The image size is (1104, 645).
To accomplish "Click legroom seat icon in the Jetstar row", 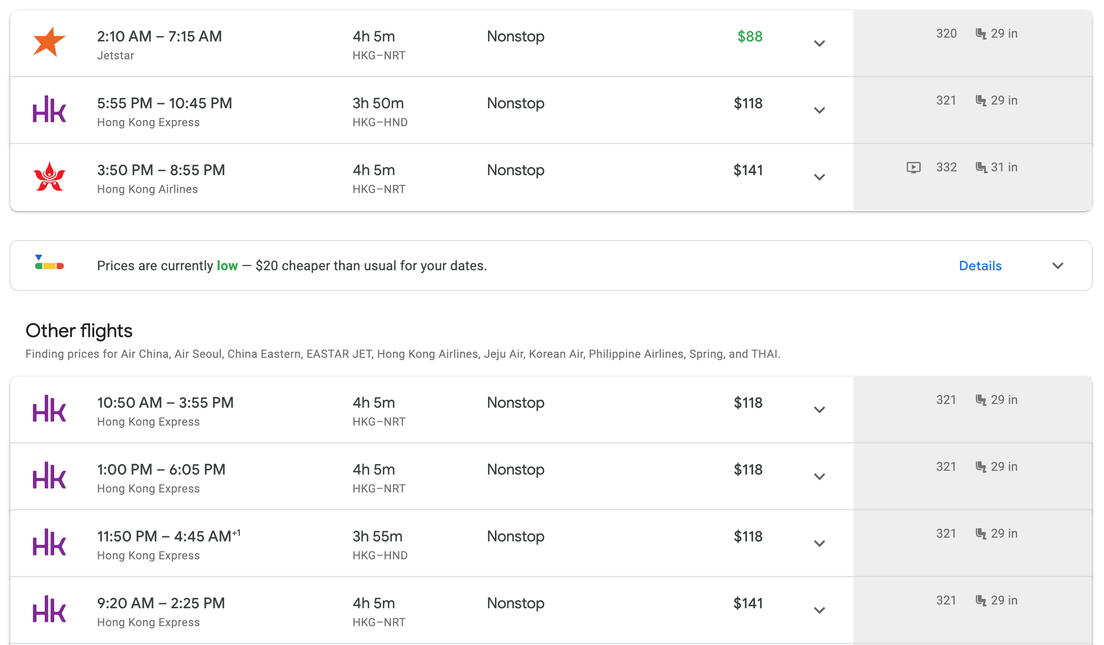I will [x=981, y=34].
